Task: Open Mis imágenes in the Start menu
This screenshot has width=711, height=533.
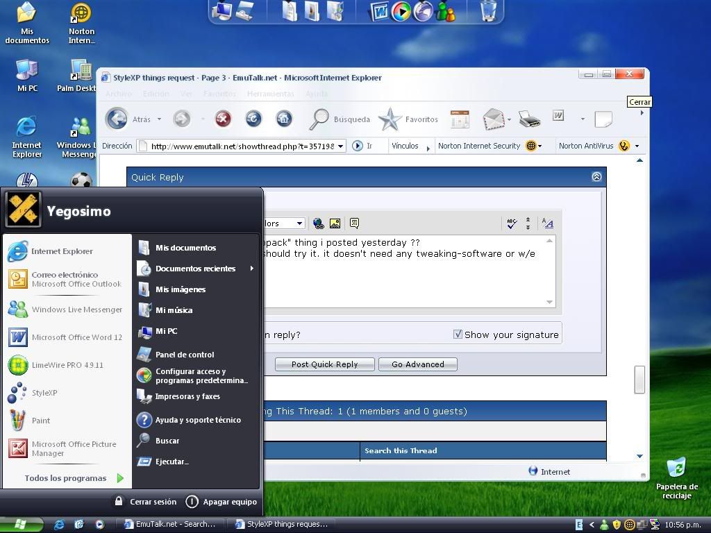Action: 172,289
